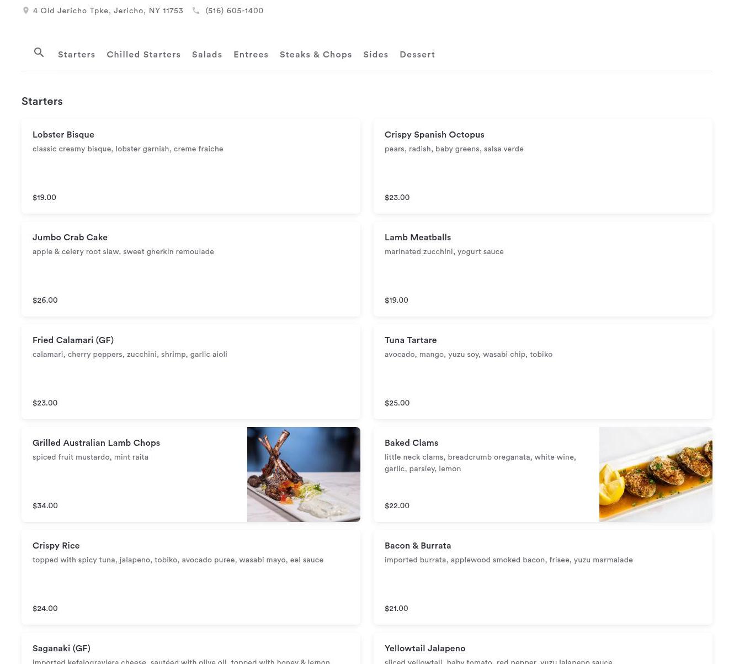View the Grilled Australian Lamb Chops photo
Image resolution: width=734 pixels, height=664 pixels.
click(x=304, y=475)
